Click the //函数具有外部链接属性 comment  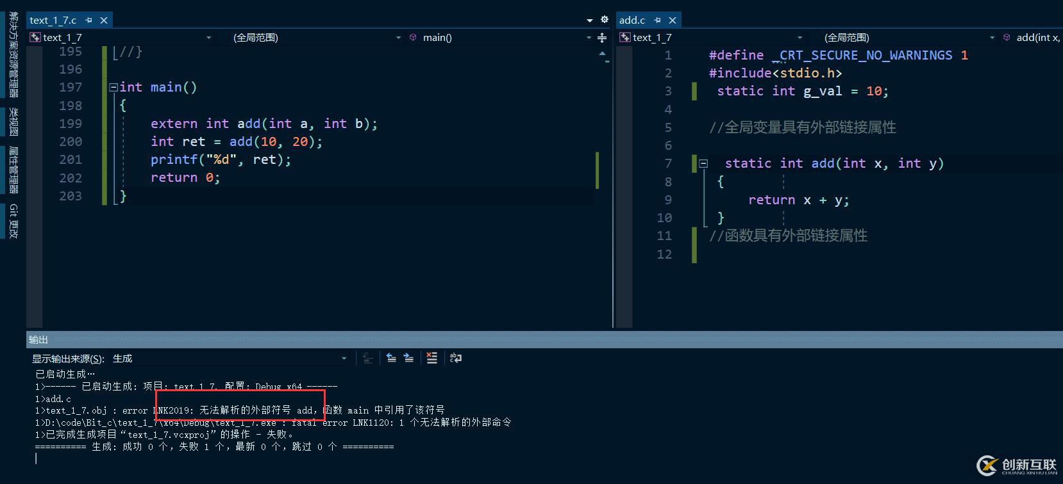click(789, 236)
